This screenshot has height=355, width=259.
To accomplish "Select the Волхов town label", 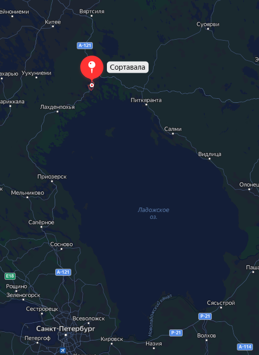I will click(206, 335).
